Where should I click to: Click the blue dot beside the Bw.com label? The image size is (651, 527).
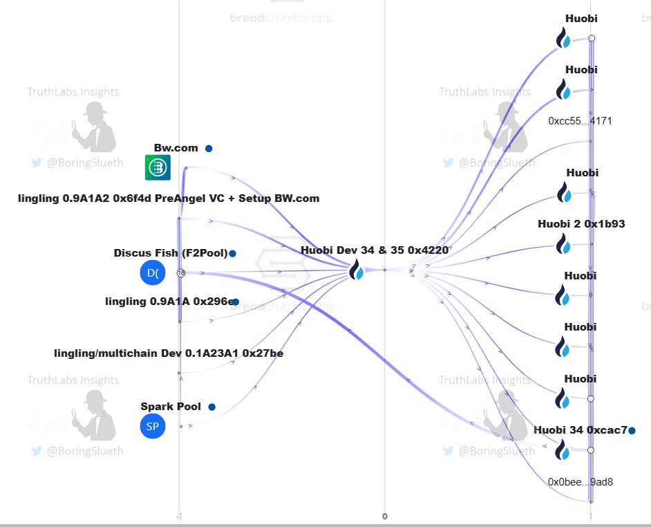[209, 149]
